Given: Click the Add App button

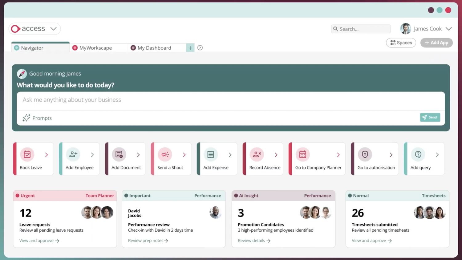Looking at the screenshot, I should (436, 43).
